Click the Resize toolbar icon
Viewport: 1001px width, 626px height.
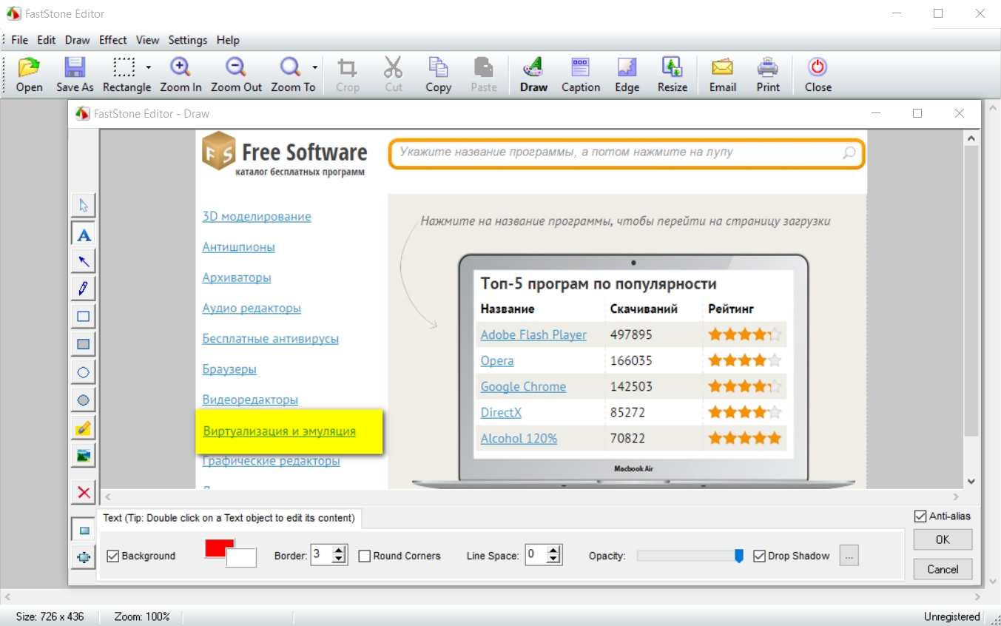click(x=672, y=67)
